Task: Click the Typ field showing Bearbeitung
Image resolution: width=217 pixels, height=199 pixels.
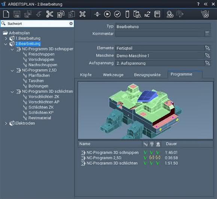Action: coord(163,27)
